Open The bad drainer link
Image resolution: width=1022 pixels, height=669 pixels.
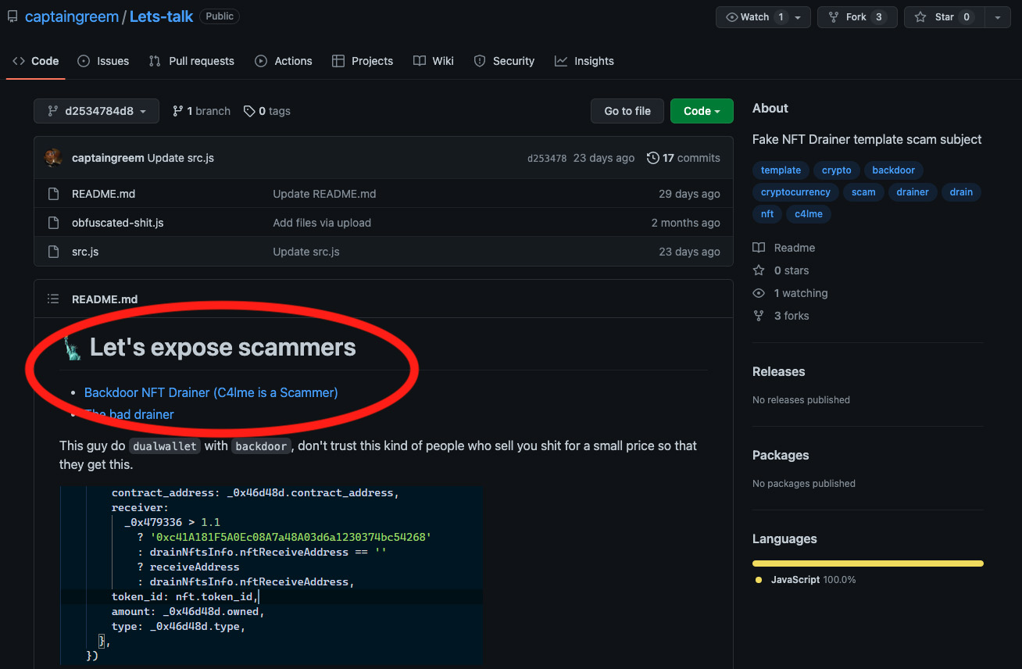coord(129,414)
